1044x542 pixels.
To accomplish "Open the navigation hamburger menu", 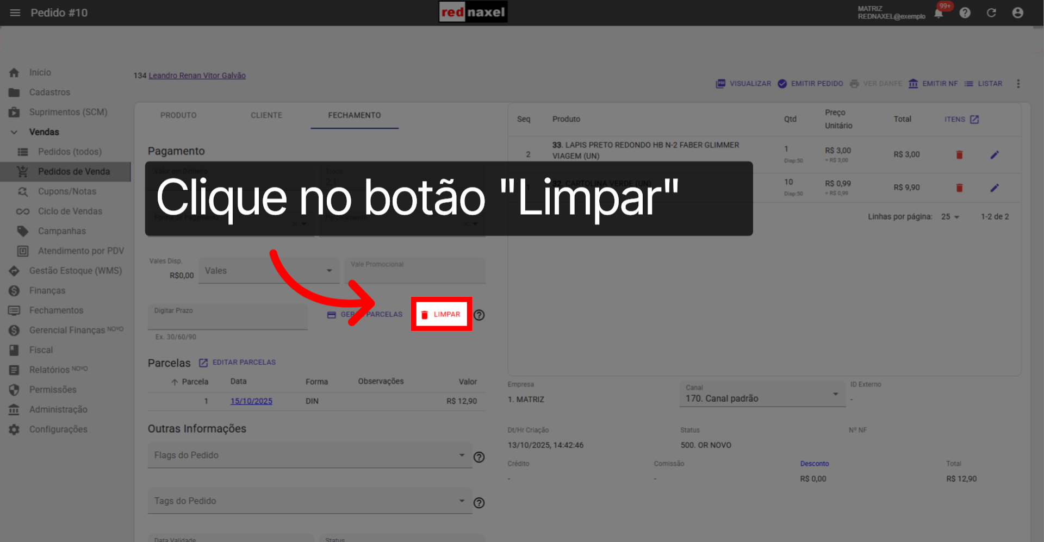I will [x=15, y=13].
